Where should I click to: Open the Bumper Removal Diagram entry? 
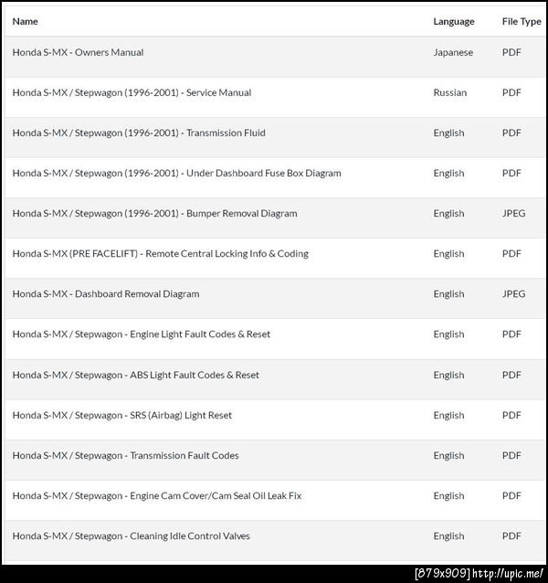tap(154, 214)
